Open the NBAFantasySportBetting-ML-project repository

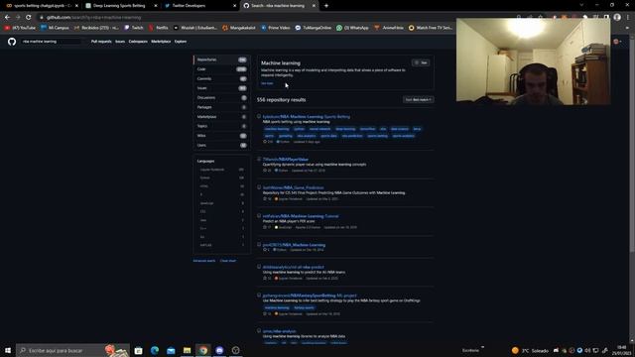(310, 296)
